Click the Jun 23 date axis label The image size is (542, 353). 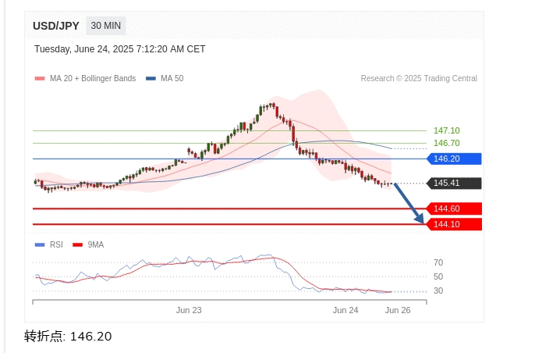[189, 310]
